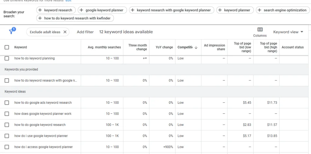Open the Keyword view dropdown
The height and width of the screenshot is (154, 311).
click(288, 32)
